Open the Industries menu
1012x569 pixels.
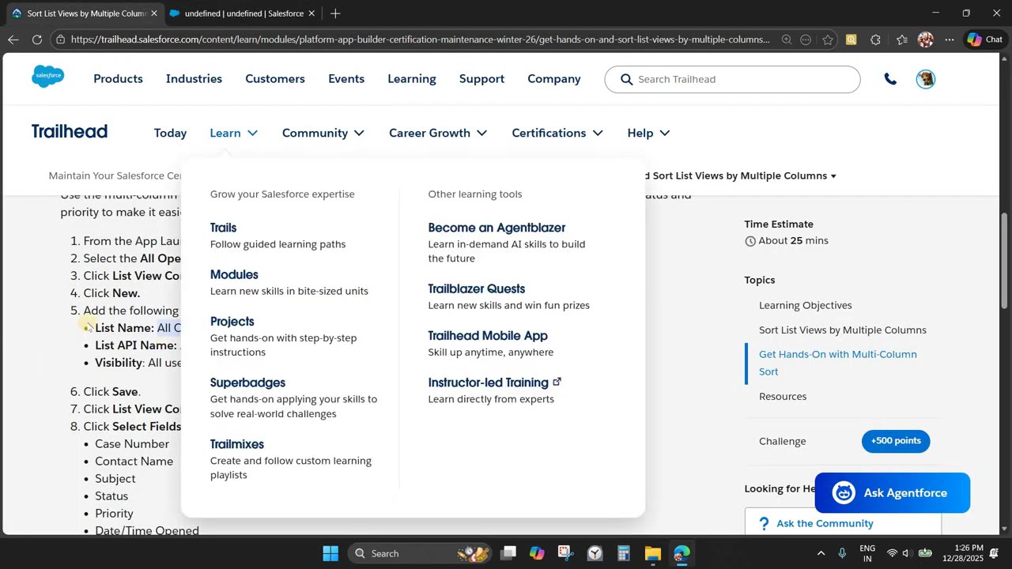click(194, 79)
